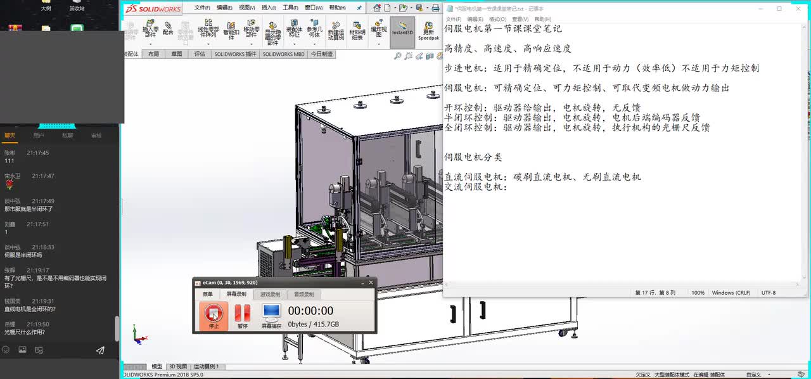Open the SolidWorks 编辑(E) menu
811x379 pixels.
[x=224, y=8]
